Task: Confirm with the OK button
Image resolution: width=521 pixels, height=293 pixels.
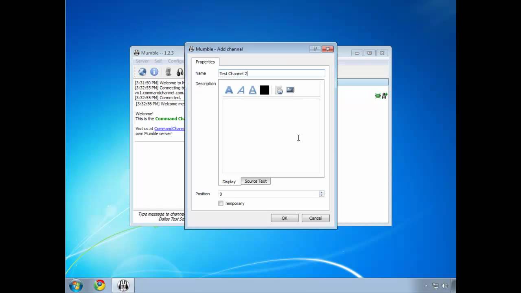Action: [285, 218]
